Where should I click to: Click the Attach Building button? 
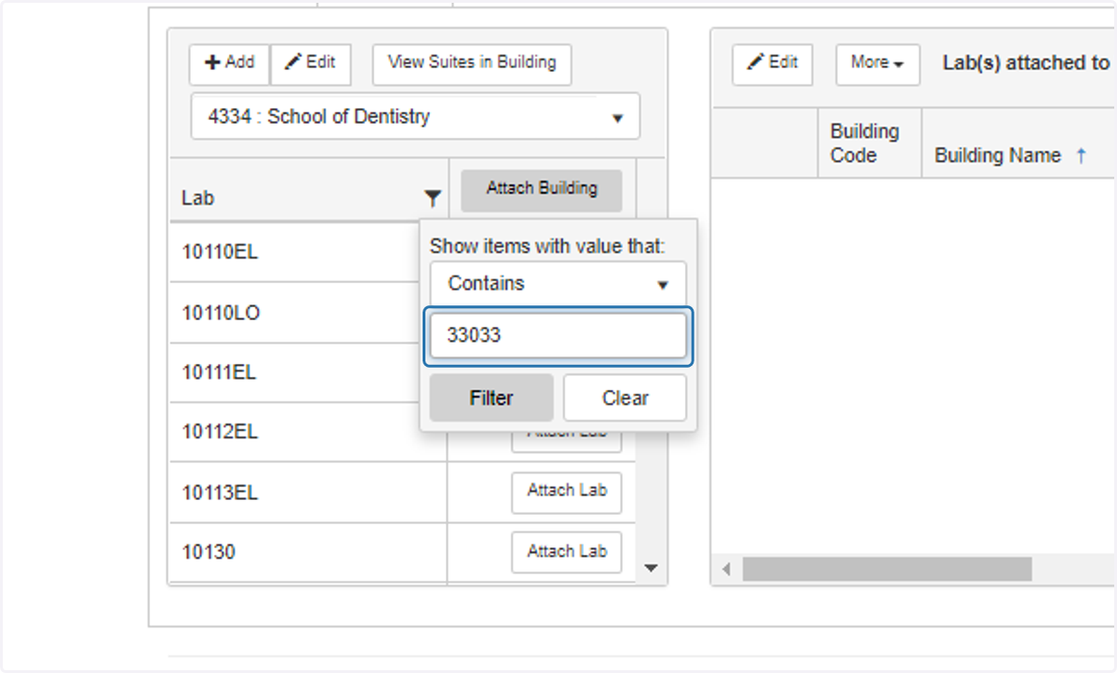[542, 189]
